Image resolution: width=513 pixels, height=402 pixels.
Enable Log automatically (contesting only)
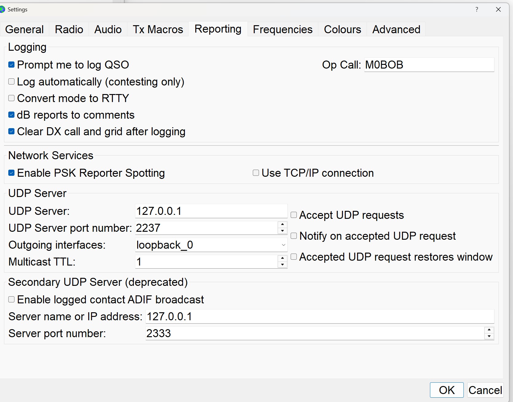point(11,81)
